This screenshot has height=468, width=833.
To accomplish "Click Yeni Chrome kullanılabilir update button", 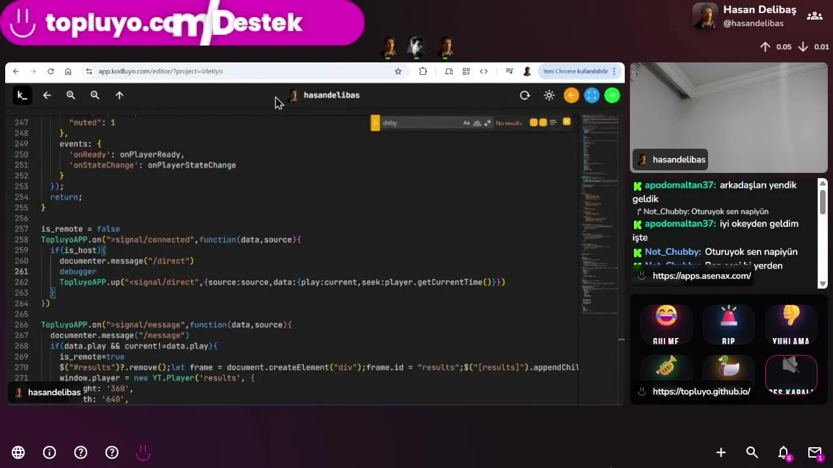I will [x=575, y=71].
